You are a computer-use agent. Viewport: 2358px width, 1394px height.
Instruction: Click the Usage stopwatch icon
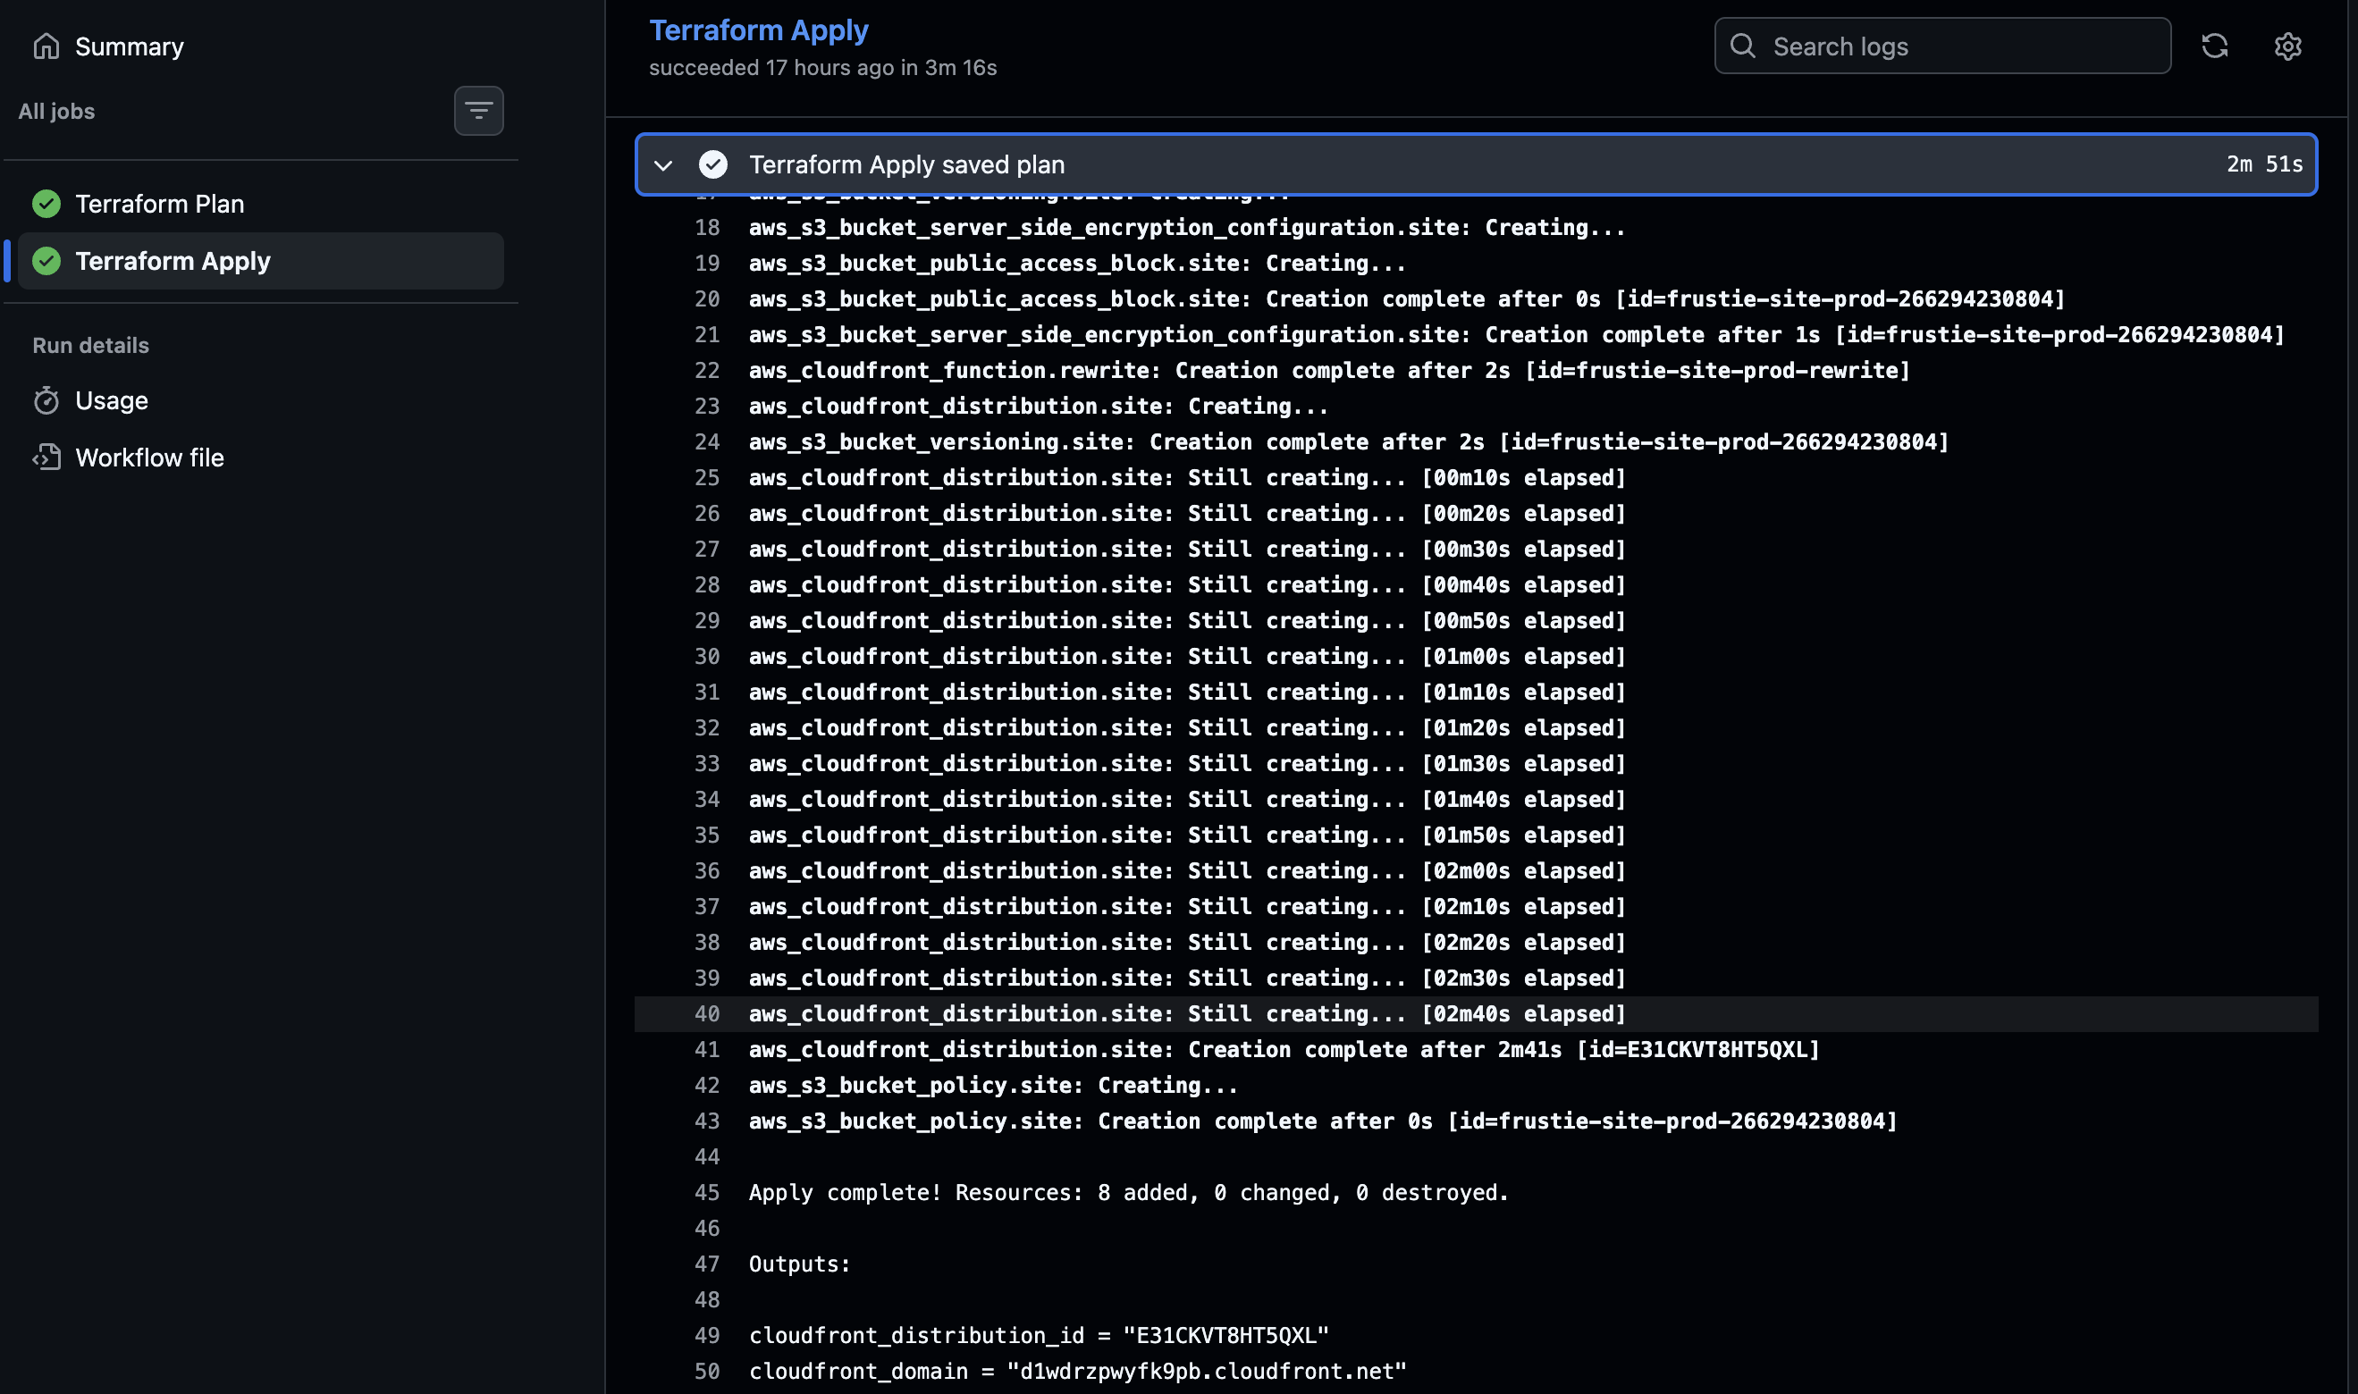[x=46, y=401]
